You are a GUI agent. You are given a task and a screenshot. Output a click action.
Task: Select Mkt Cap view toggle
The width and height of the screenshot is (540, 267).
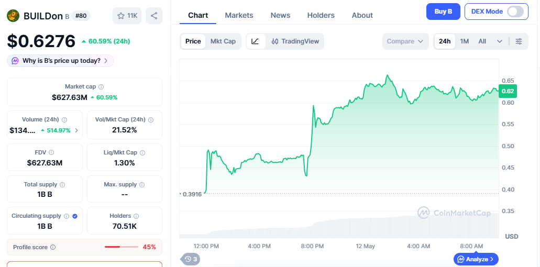coord(223,41)
